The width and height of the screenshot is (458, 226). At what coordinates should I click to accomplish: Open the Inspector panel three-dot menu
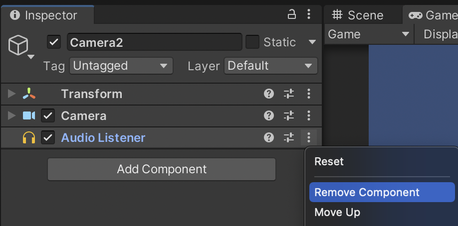pos(309,14)
